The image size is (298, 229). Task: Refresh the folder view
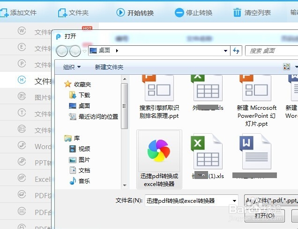(x=236, y=50)
